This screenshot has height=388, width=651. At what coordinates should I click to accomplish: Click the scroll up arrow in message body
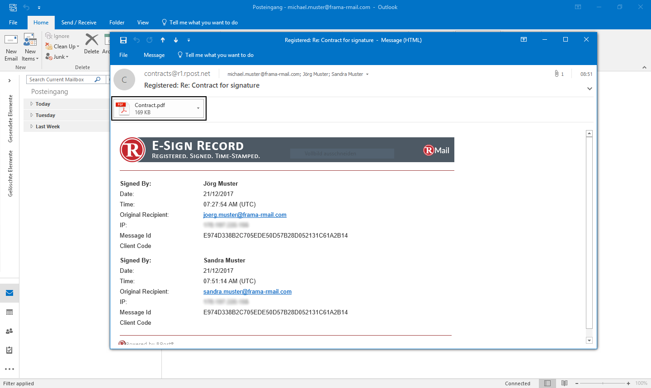tap(589, 134)
